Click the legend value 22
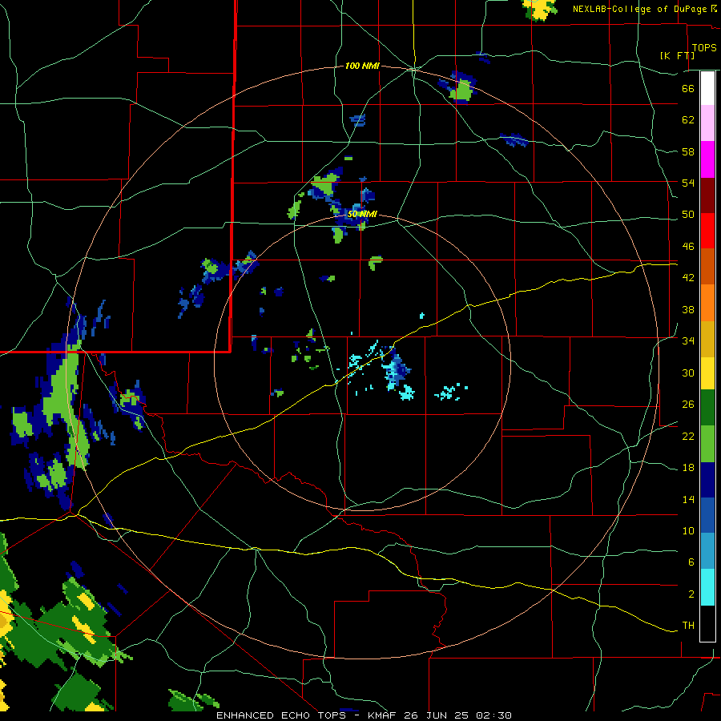The image size is (721, 721). (688, 437)
